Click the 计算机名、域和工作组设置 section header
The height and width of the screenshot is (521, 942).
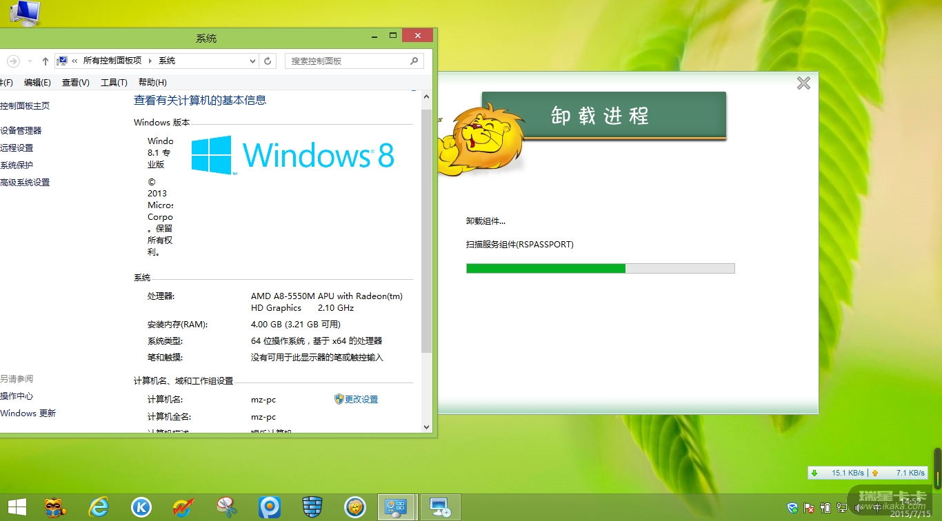[183, 380]
